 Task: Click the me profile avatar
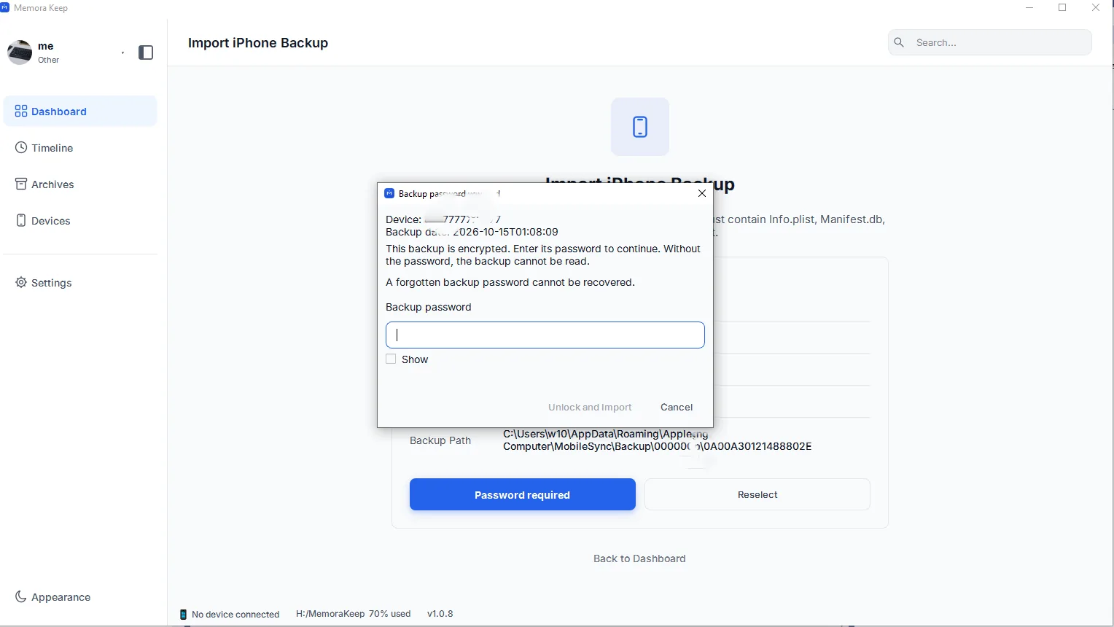(20, 52)
